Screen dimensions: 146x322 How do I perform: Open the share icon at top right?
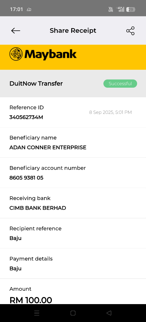tap(131, 31)
